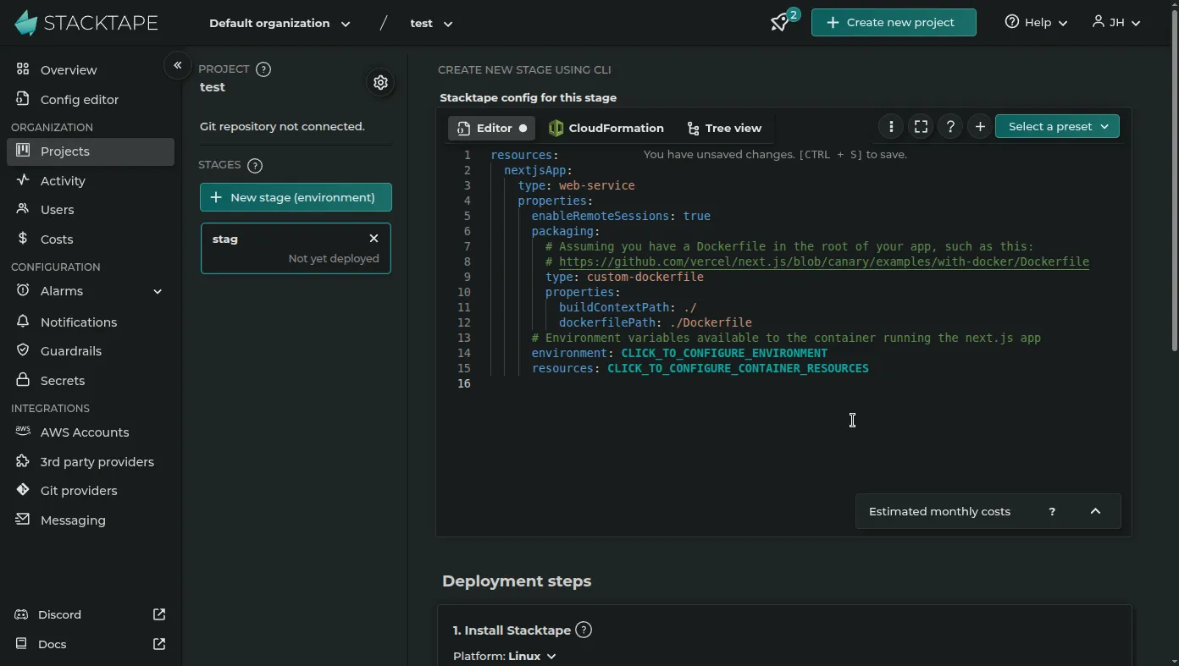The image size is (1179, 666).
Task: Open Git providers page
Action: click(90, 491)
